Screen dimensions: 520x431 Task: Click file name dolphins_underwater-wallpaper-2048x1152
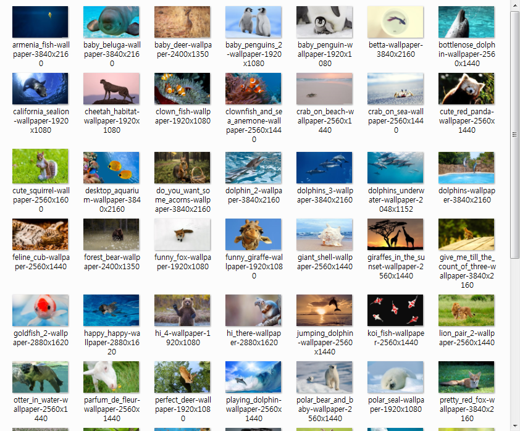click(x=396, y=200)
